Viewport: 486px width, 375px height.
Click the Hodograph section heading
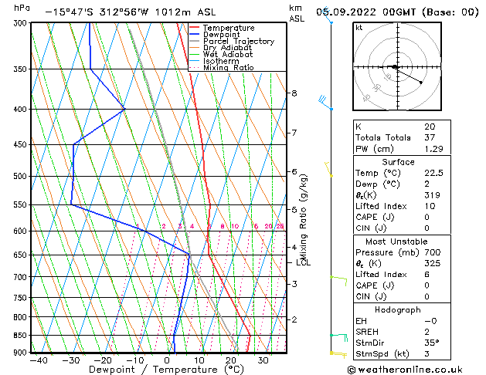click(398, 309)
